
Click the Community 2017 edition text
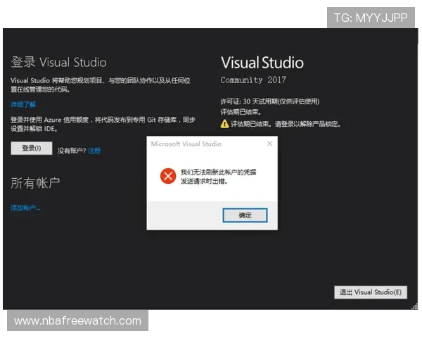(x=253, y=80)
